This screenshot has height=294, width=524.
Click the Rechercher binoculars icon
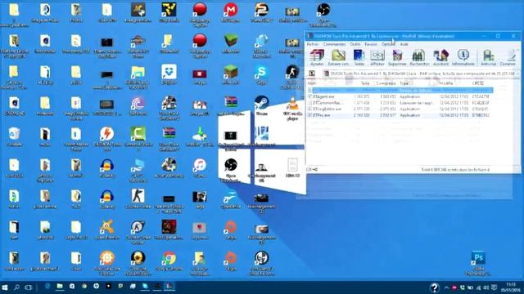tap(419, 57)
